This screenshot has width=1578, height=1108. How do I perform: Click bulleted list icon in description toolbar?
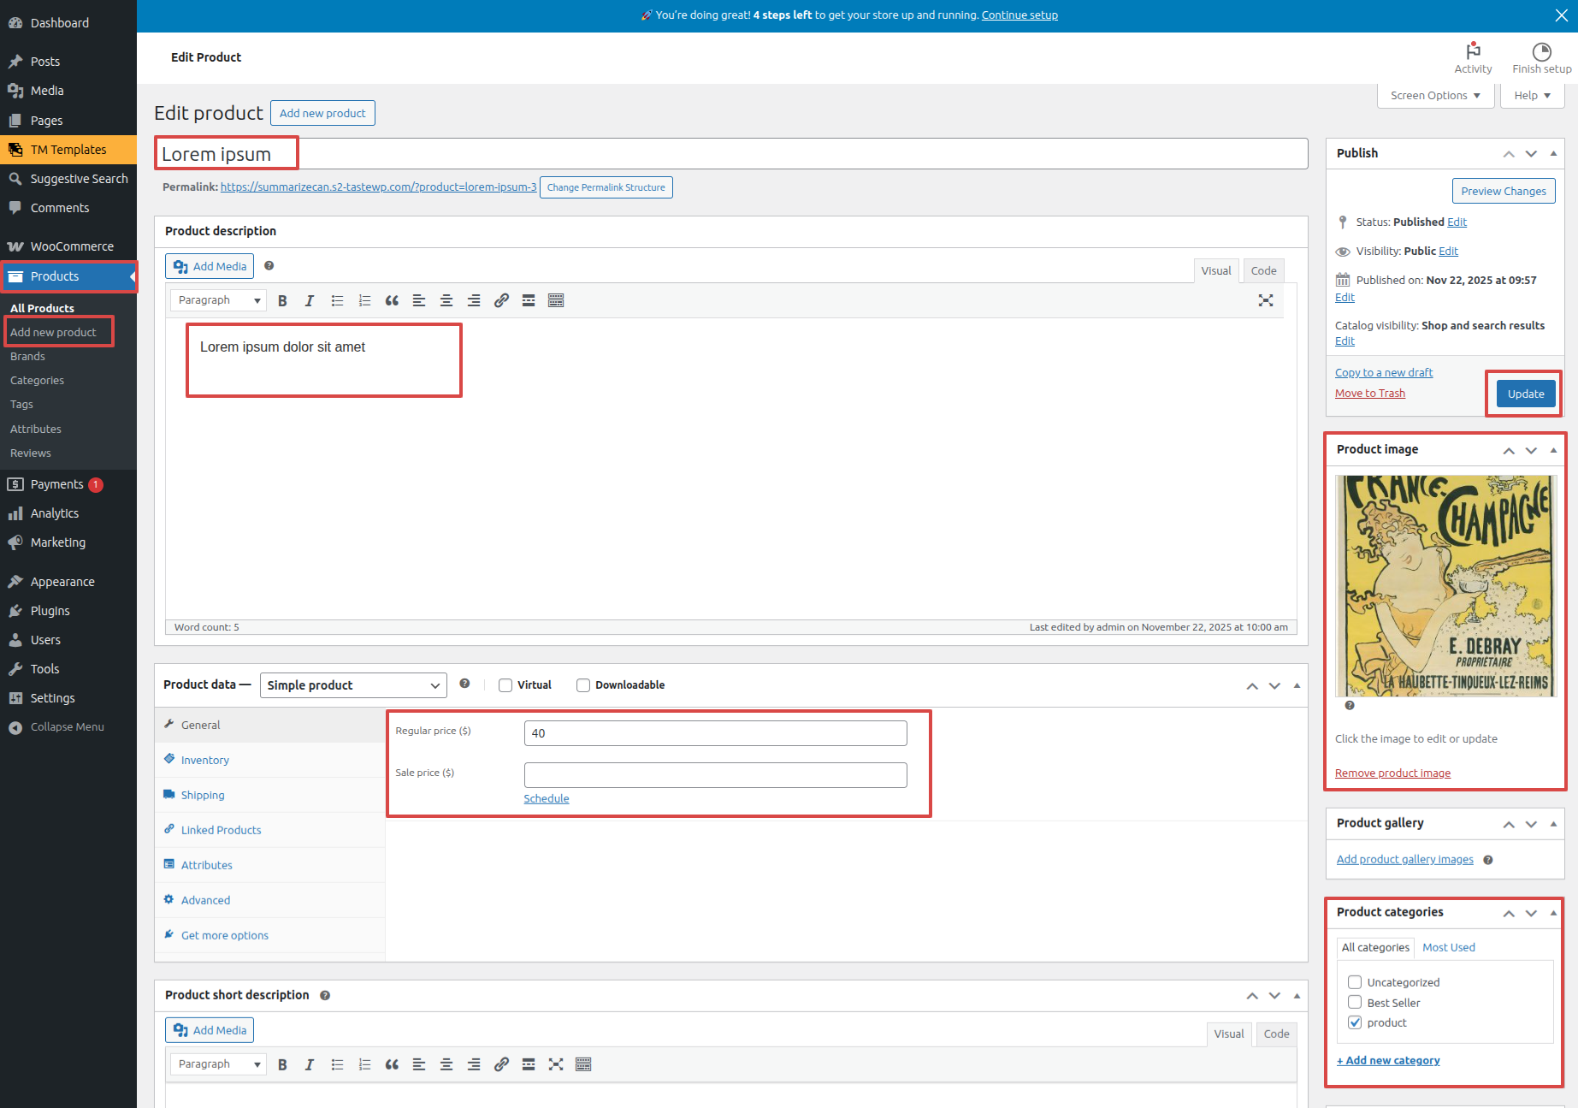coord(337,300)
